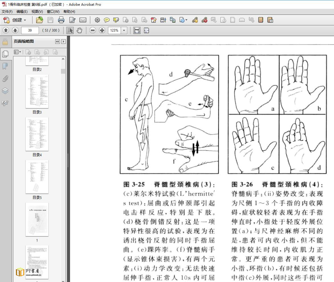Select the page 1 thumbnail
The image size is (334, 282).
(x=37, y=219)
